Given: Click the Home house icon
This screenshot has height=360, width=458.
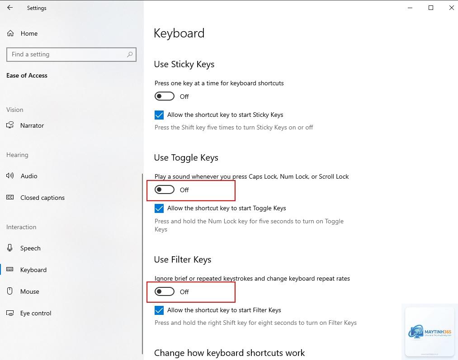Looking at the screenshot, I should [x=10, y=33].
